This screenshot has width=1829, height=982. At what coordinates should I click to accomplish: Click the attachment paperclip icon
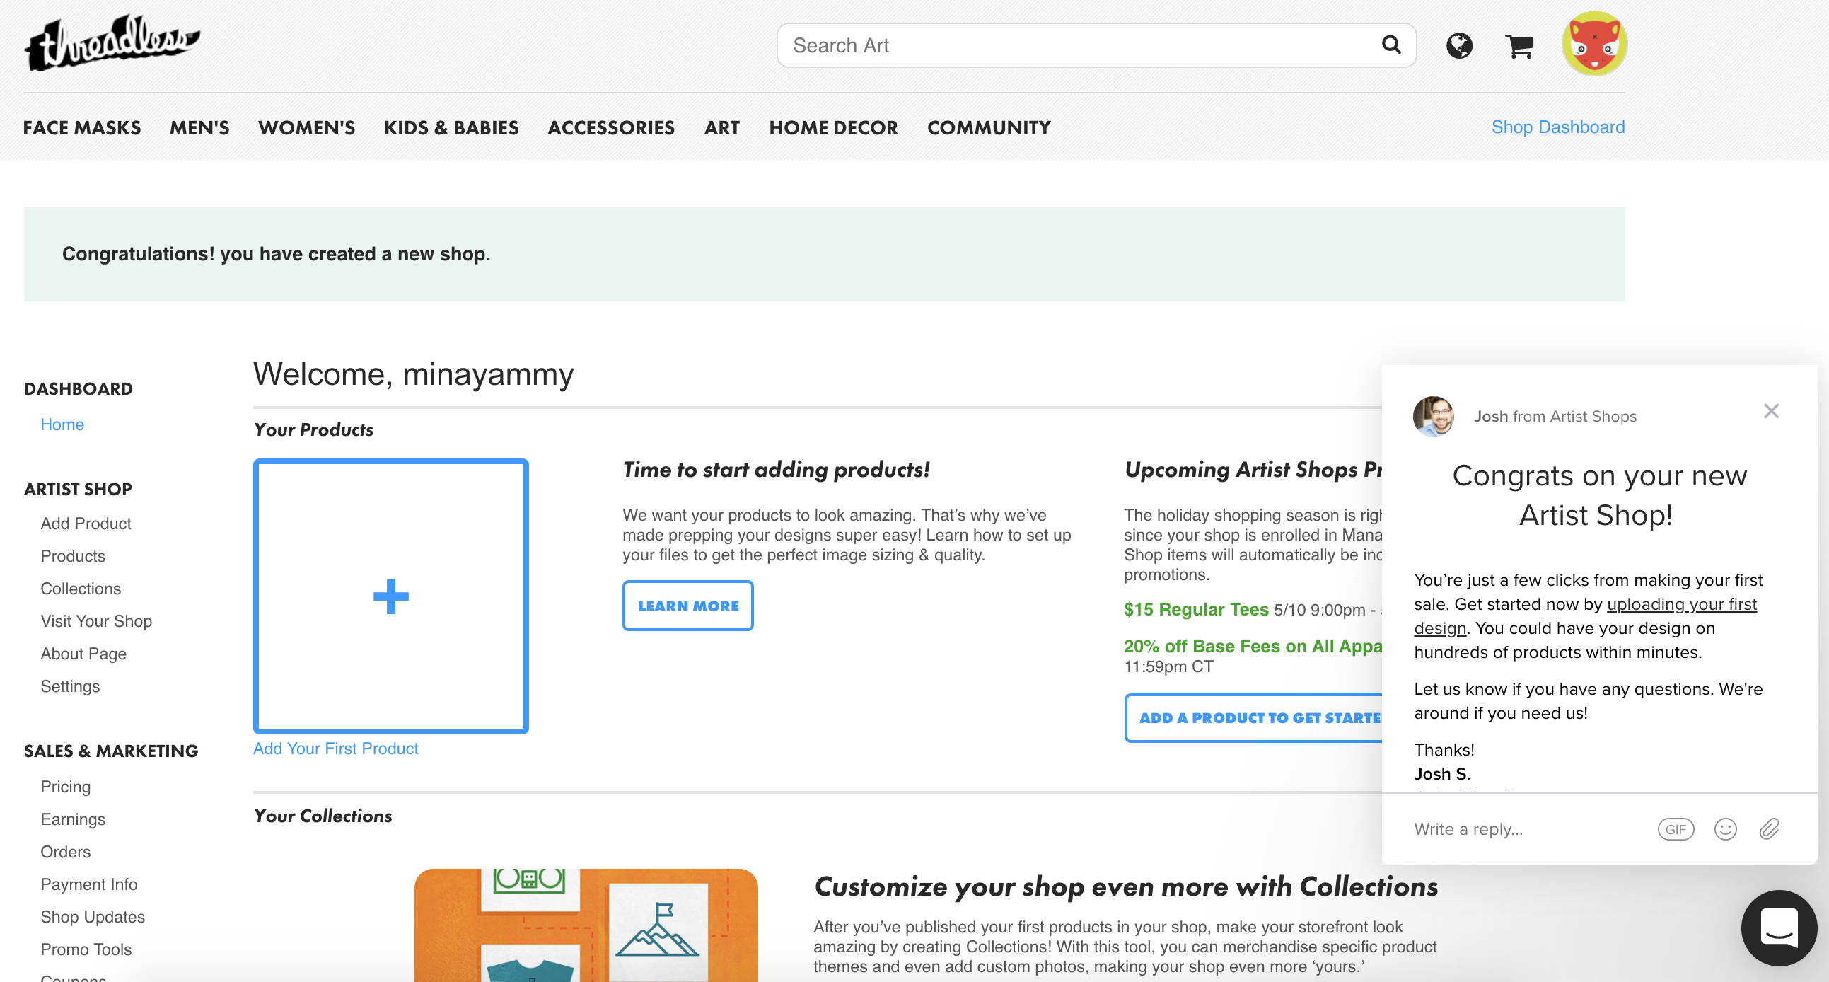1769,828
